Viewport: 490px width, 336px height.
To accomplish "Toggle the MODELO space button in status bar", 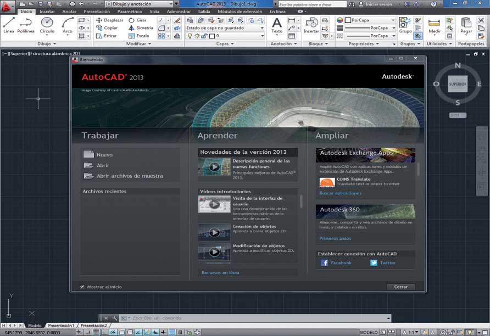I will point(369,332).
